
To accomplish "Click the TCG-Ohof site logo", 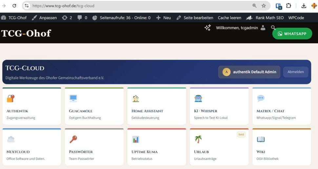I will tap(26, 33).
